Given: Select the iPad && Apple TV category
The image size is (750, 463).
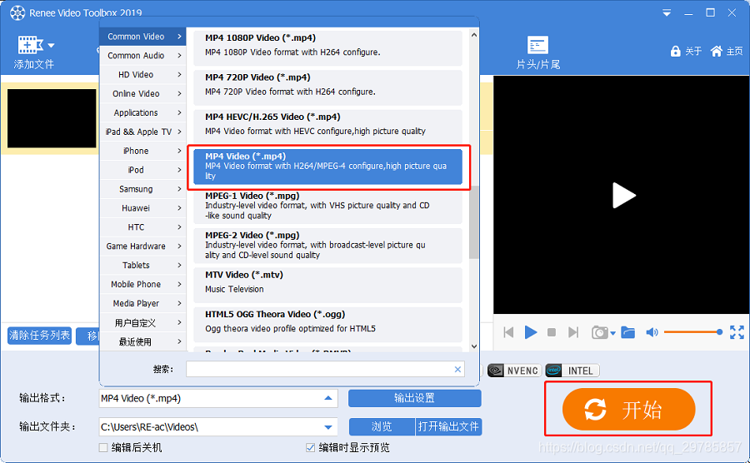Looking at the screenshot, I should [x=143, y=132].
